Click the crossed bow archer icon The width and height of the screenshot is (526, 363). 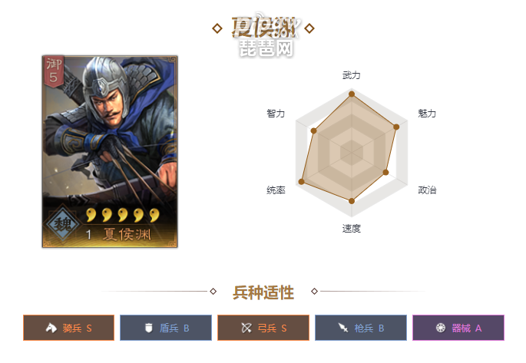246,328
